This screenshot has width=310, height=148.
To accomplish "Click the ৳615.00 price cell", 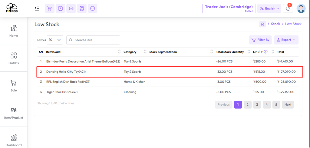I will click(259, 72).
